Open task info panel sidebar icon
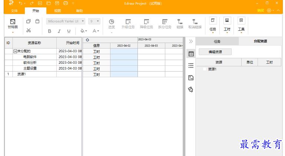 191,54
